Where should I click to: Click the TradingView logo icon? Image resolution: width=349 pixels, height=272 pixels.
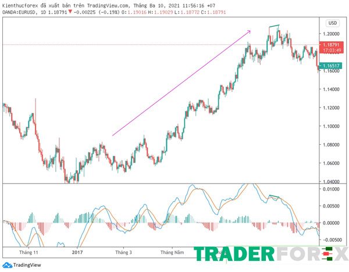(7, 265)
